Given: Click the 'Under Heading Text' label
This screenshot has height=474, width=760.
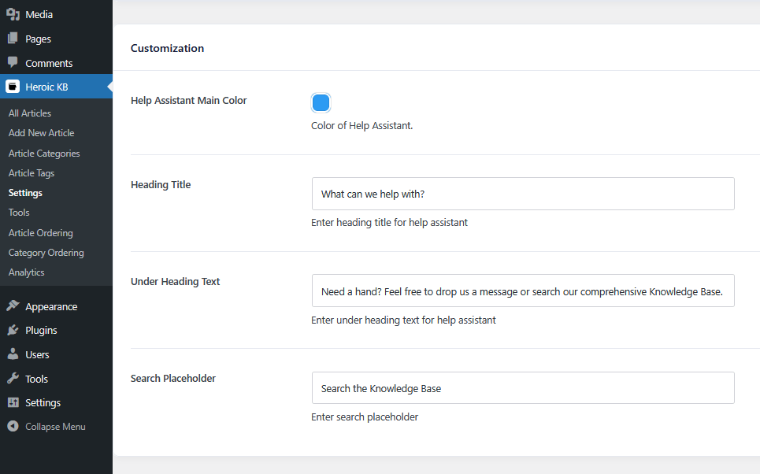Looking at the screenshot, I should point(175,282).
